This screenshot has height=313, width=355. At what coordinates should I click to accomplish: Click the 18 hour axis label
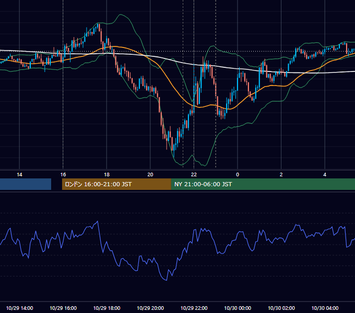coord(106,175)
